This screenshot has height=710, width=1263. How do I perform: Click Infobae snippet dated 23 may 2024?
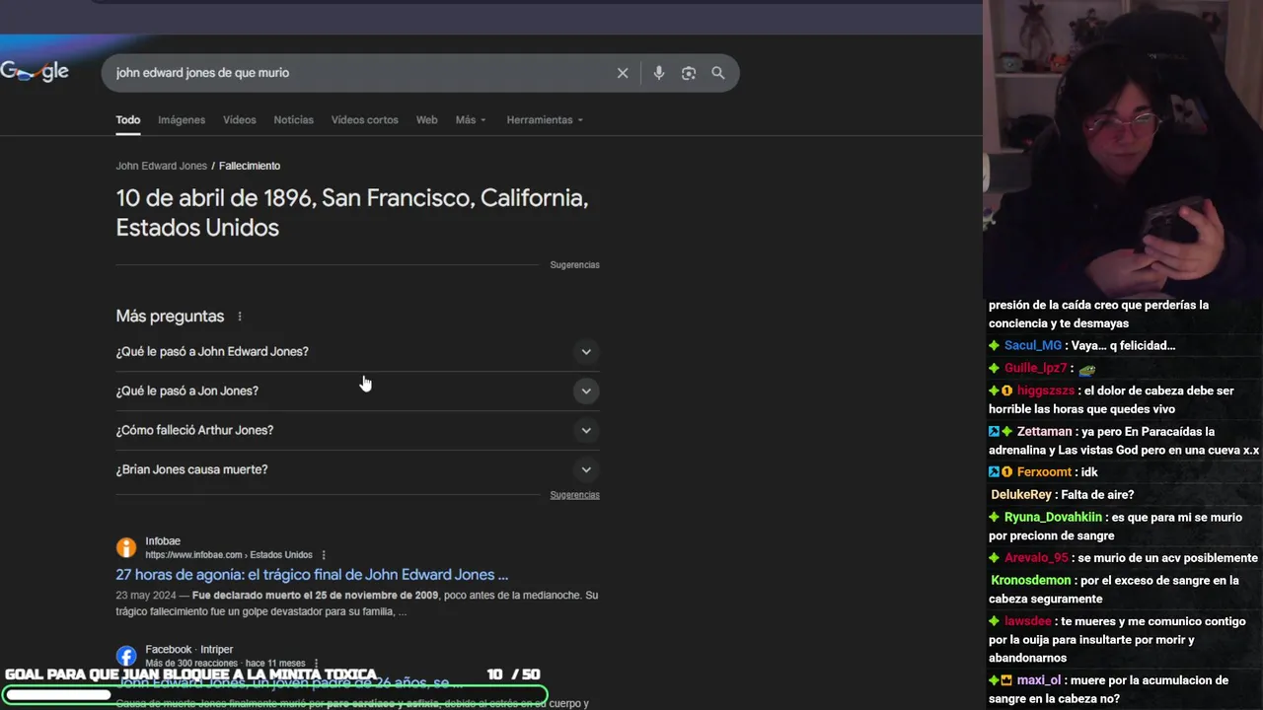click(x=356, y=603)
